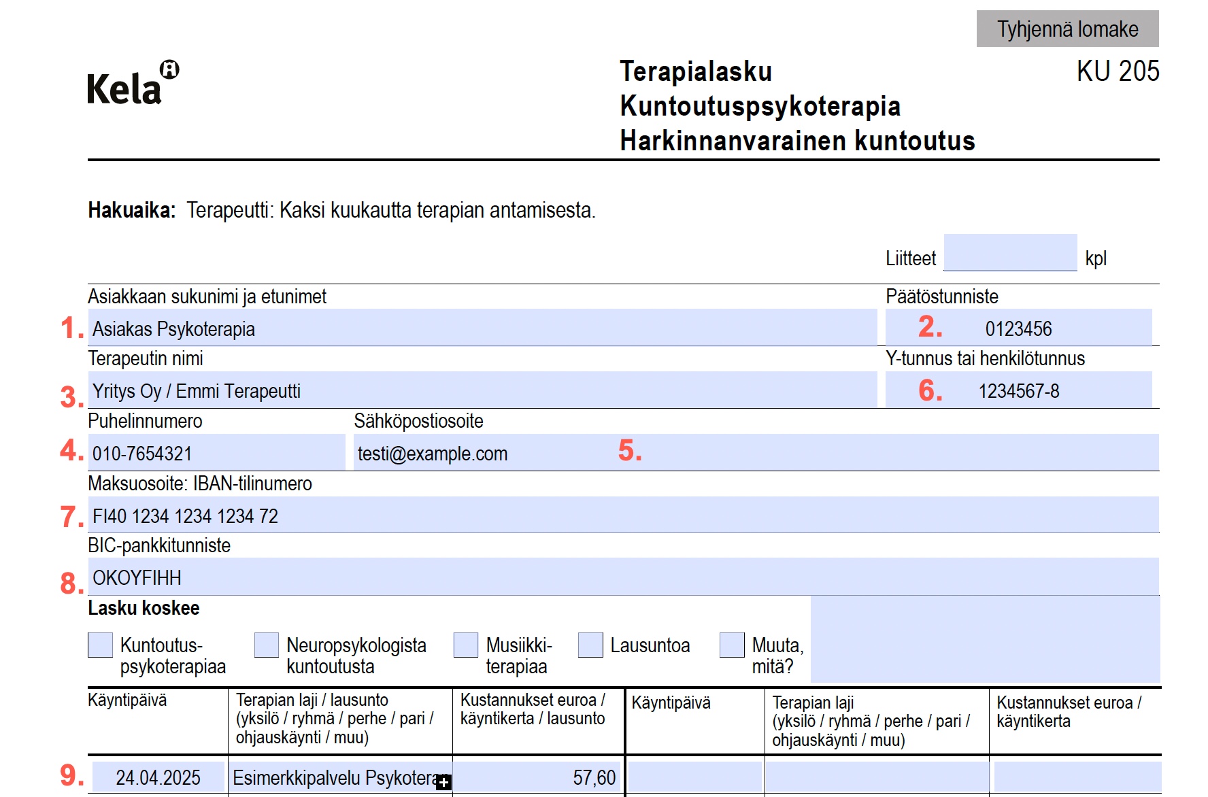The height and width of the screenshot is (797, 1208).
Task: Click the Kela logo
Action: click(133, 84)
